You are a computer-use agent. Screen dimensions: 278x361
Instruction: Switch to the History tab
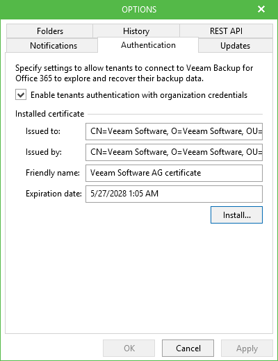pos(136,31)
